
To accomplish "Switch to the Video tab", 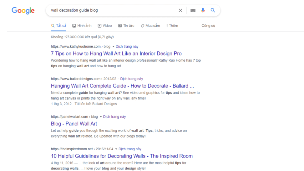I will (x=105, y=26).
